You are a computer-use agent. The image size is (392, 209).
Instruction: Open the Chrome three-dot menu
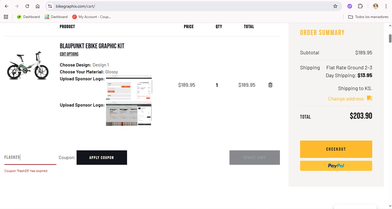386,6
